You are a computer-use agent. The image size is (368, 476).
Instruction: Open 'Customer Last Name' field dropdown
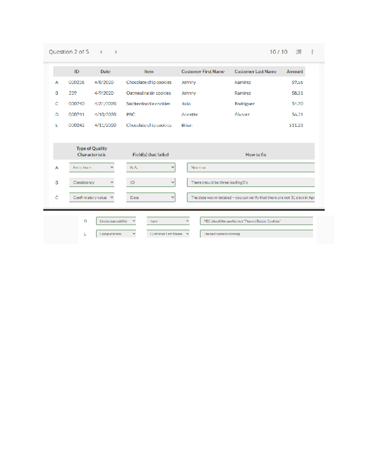(168, 234)
